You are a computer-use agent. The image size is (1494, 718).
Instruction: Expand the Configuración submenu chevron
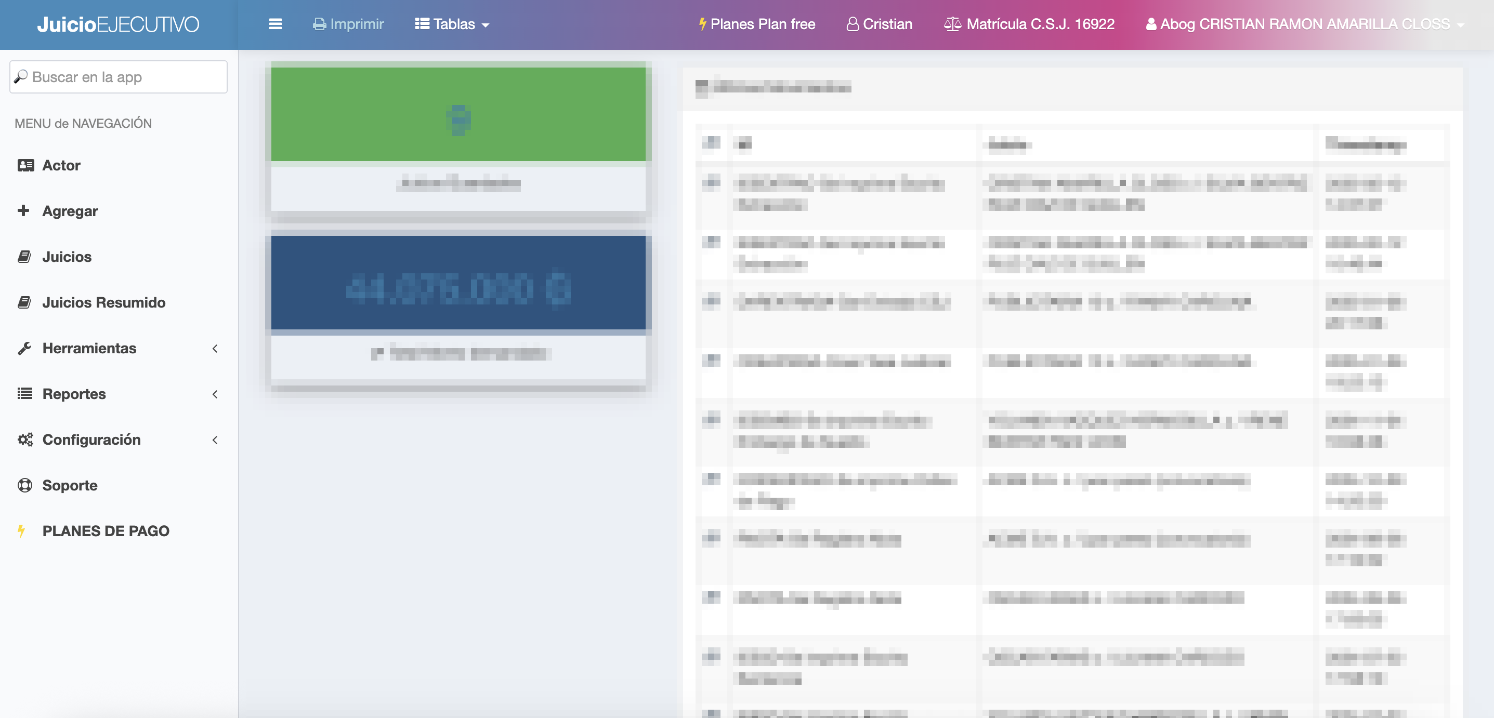pos(215,440)
